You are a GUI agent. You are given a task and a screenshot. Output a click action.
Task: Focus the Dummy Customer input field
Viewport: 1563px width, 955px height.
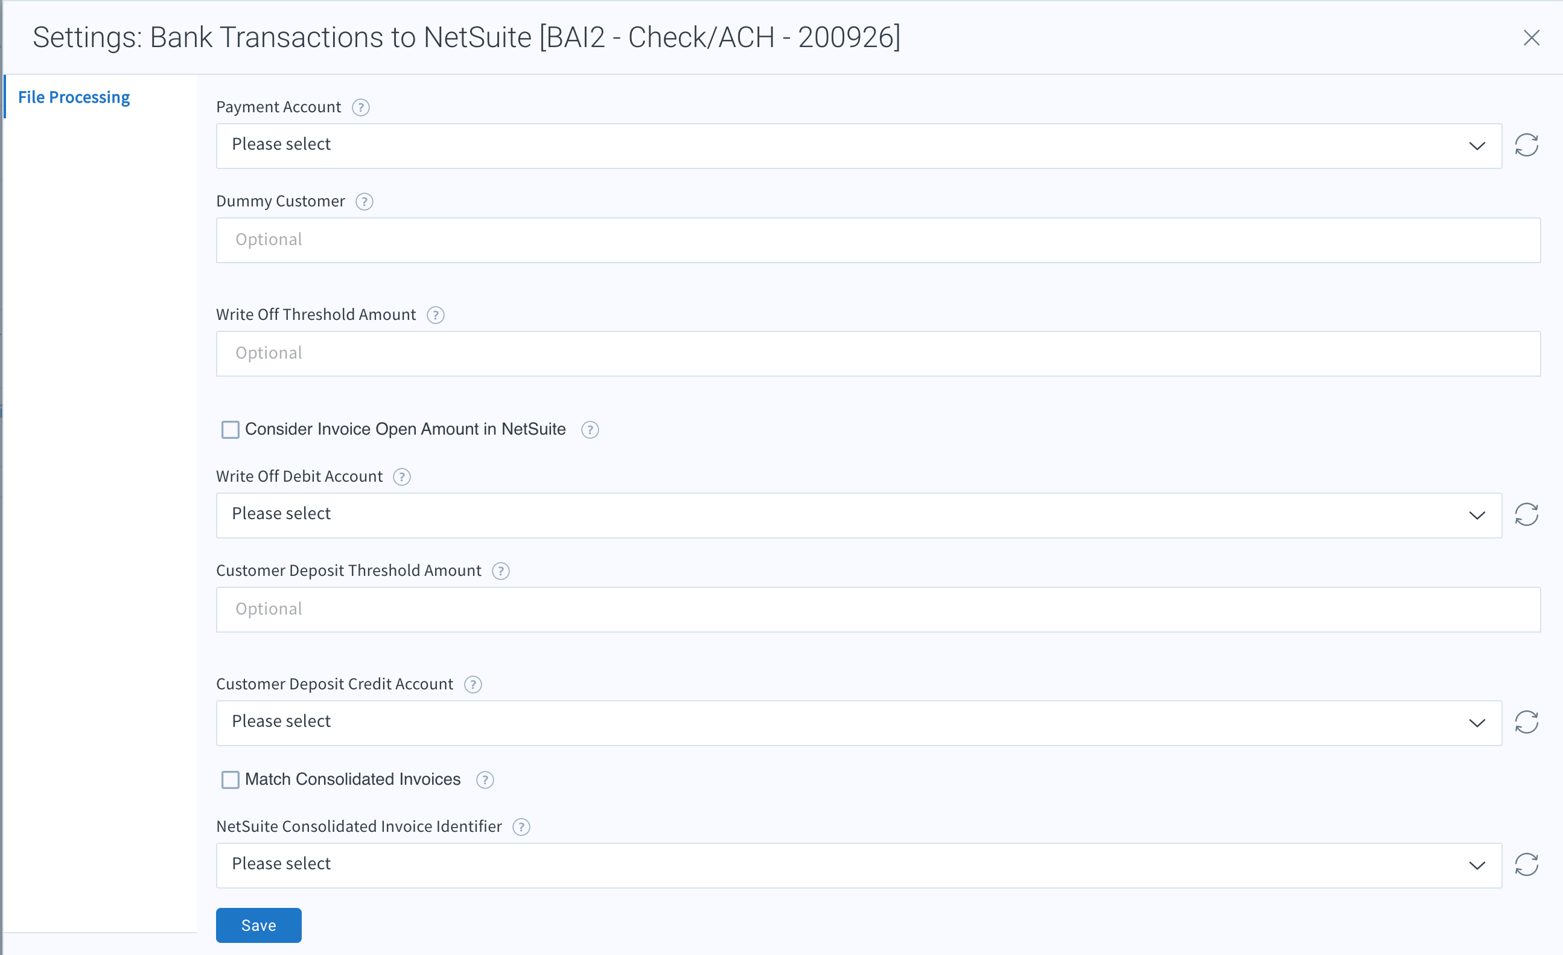coord(878,240)
